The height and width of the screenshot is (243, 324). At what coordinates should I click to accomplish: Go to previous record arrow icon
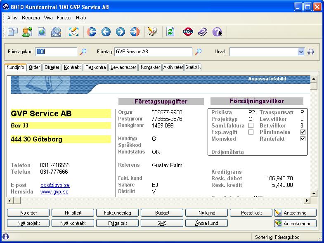(106, 32)
